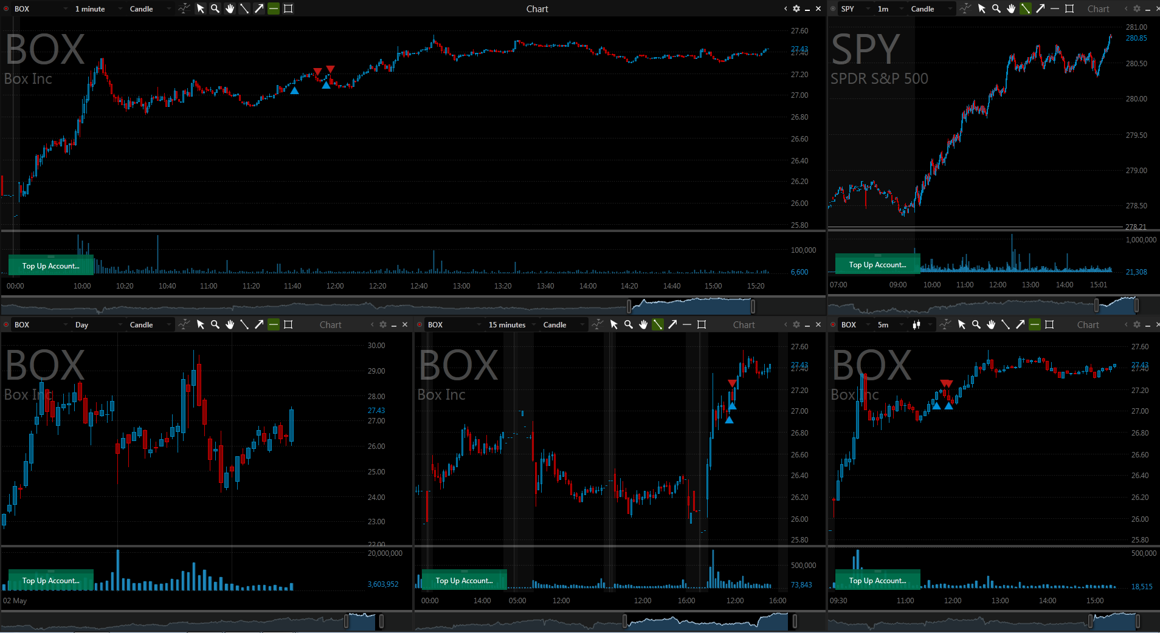Click Top Up Account in SPY chart
The height and width of the screenshot is (633, 1160).
[x=877, y=264]
